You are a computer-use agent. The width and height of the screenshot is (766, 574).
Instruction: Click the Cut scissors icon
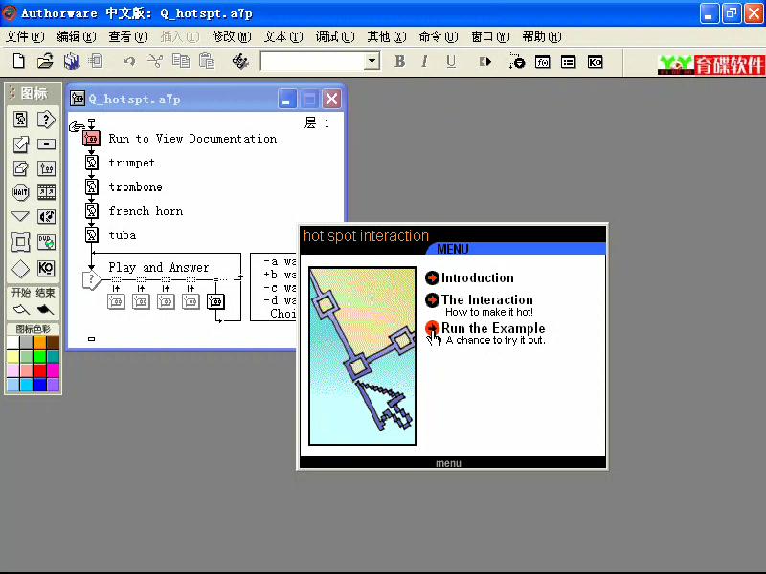155,61
